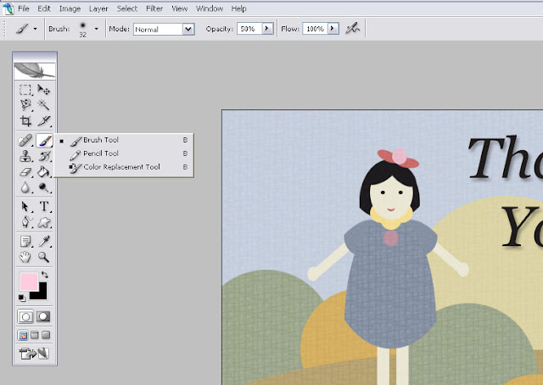The width and height of the screenshot is (543, 385).
Task: Open the File menu
Action: point(24,8)
